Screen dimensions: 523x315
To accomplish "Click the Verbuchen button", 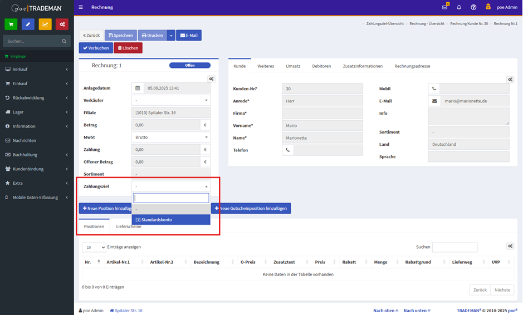I will pyautogui.click(x=96, y=48).
